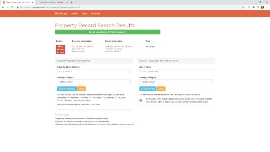
Task: Click Use your phone's GPS to find property
Action: click(x=108, y=32)
